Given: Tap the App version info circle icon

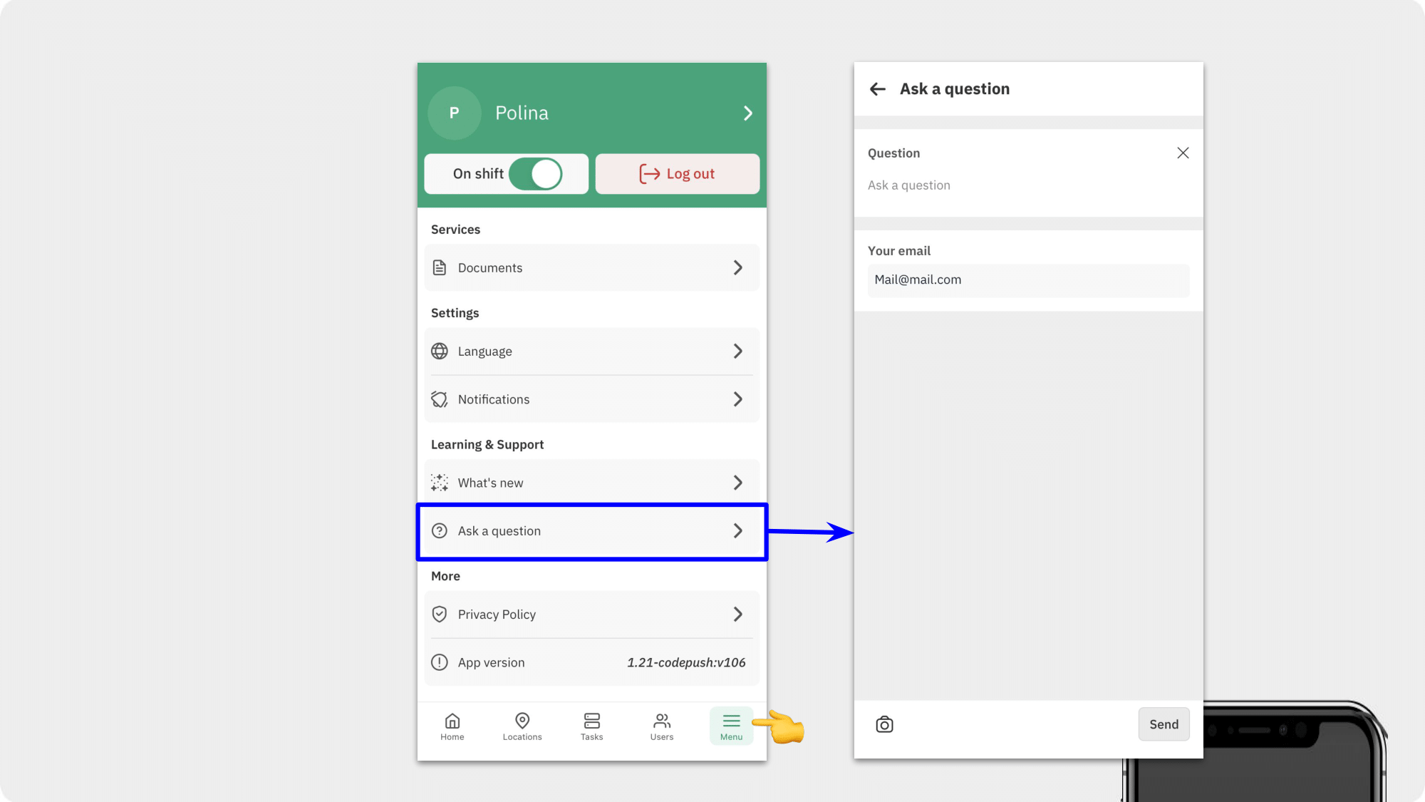Looking at the screenshot, I should [440, 662].
